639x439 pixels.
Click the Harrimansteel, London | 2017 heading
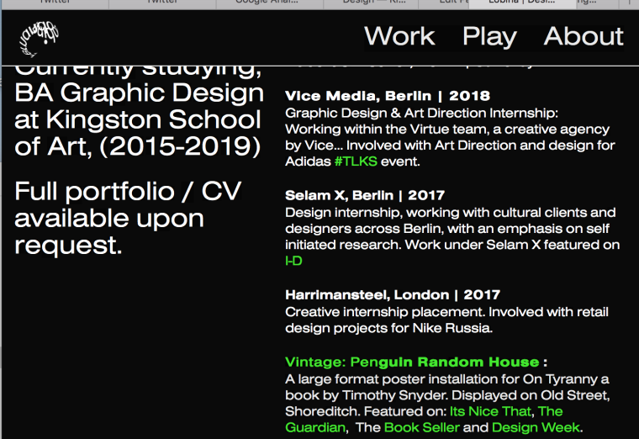click(x=392, y=295)
